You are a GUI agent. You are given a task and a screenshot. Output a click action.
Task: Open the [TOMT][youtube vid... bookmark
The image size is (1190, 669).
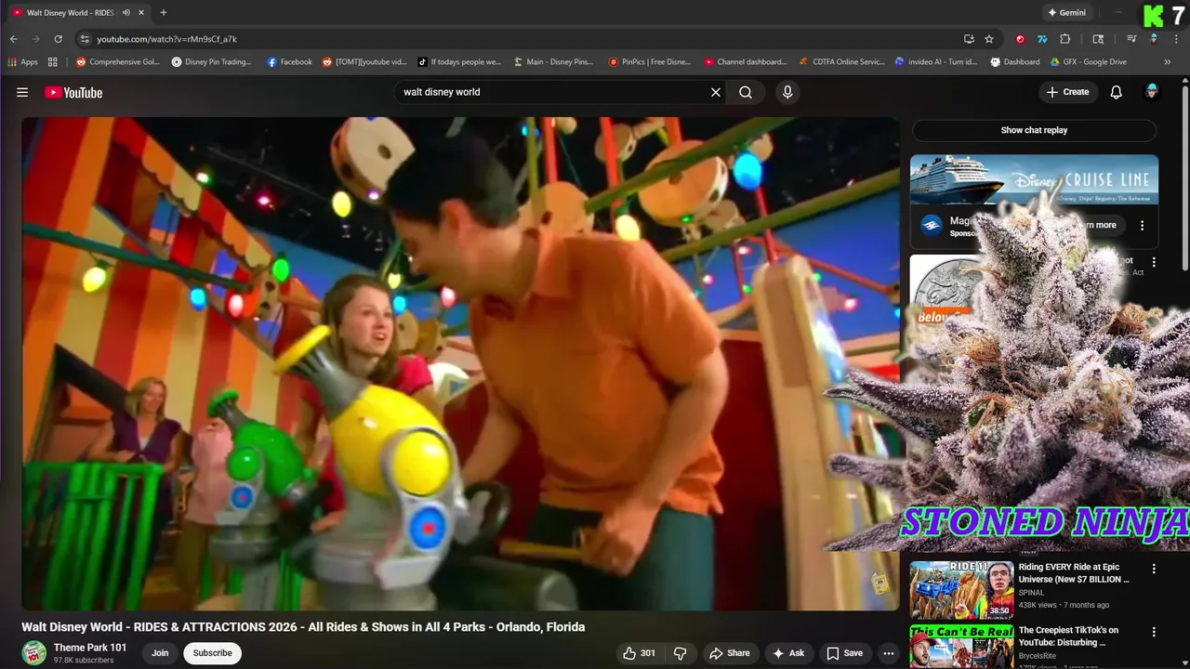tap(364, 62)
